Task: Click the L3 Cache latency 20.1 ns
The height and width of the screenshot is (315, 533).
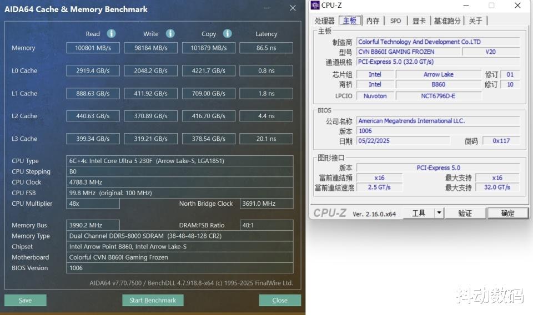Action: click(x=266, y=139)
